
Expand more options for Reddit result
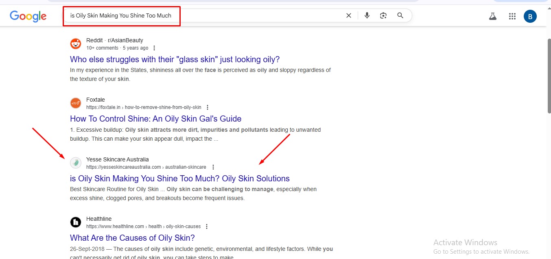pyautogui.click(x=154, y=48)
